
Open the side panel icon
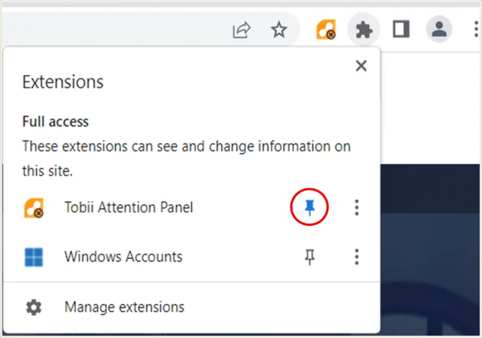pyautogui.click(x=401, y=29)
